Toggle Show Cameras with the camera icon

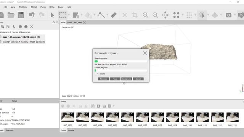pyautogui.click(x=228, y=15)
